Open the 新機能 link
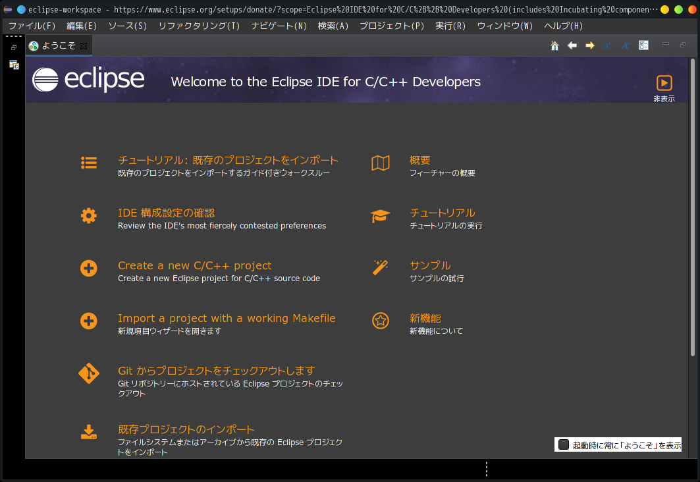 (425, 318)
